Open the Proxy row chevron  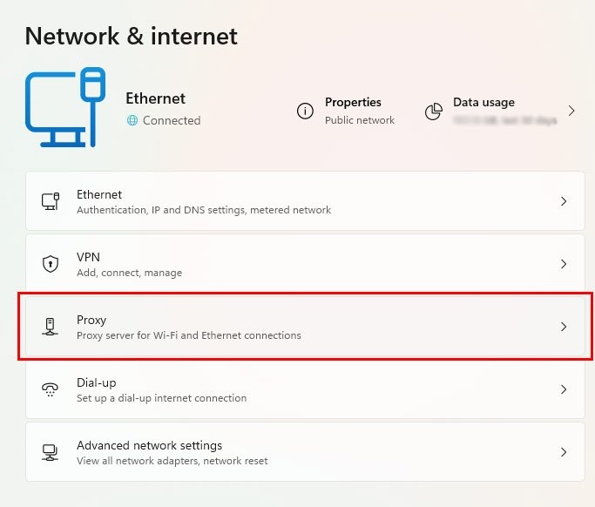pyautogui.click(x=564, y=327)
